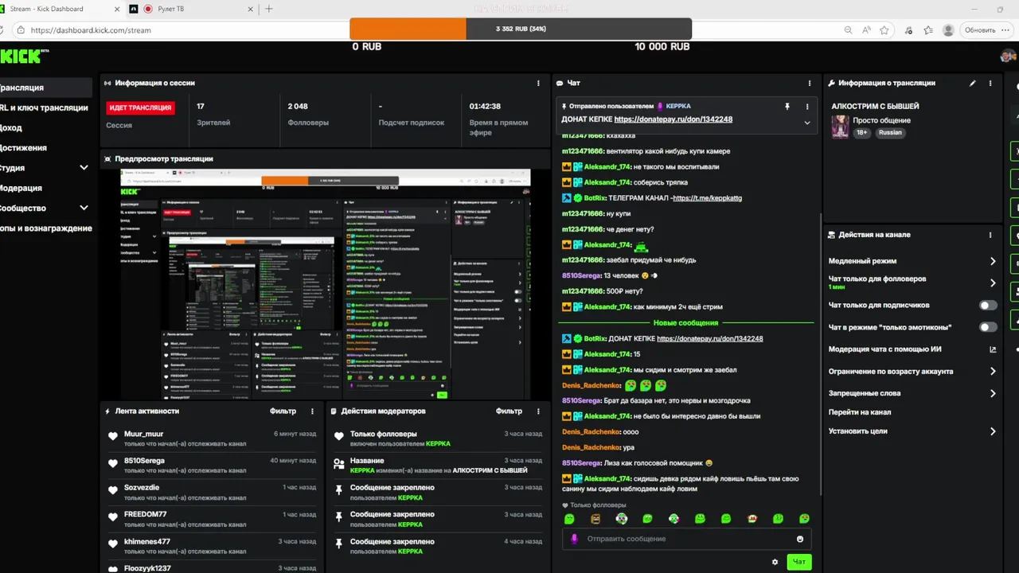Open the activity feed panel three-dot menu
This screenshot has width=1019, height=573.
312,411
